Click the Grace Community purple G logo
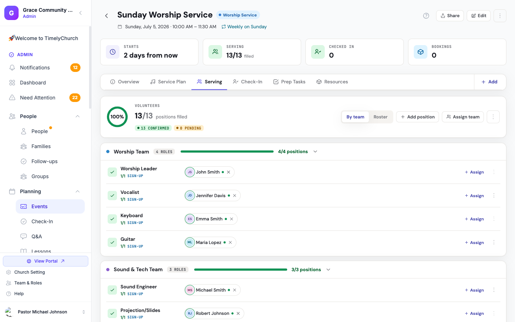The image size is (515, 322). pos(11,13)
